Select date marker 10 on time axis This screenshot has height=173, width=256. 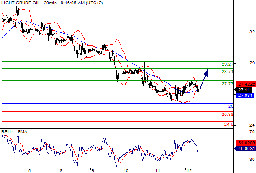pos(125,170)
